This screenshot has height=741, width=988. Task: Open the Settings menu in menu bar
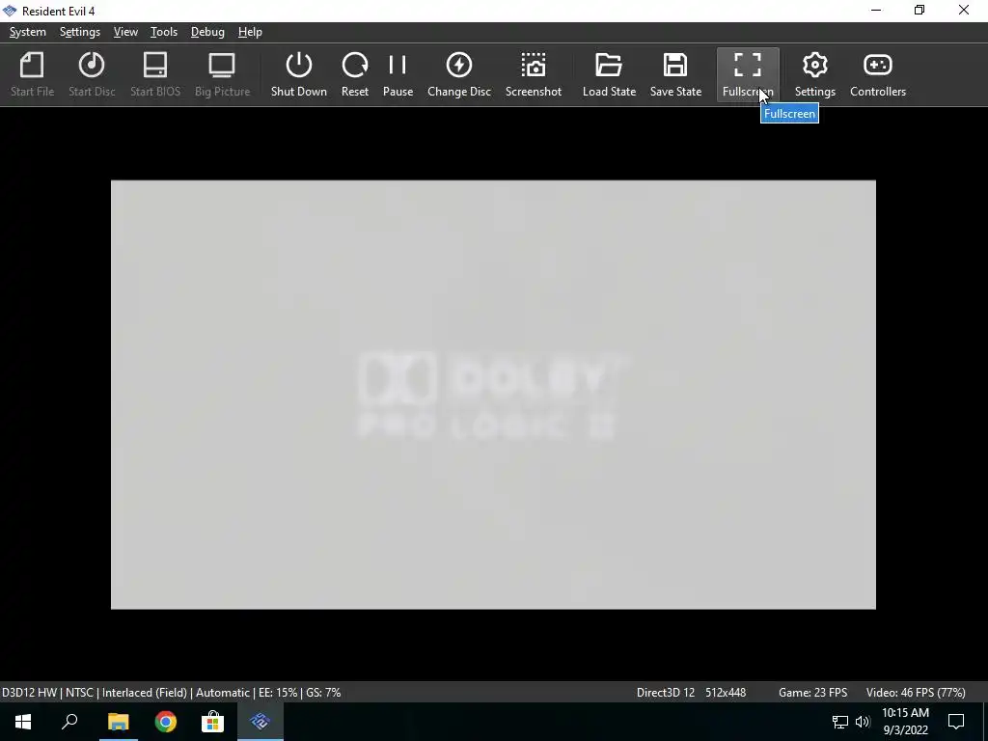coord(80,32)
